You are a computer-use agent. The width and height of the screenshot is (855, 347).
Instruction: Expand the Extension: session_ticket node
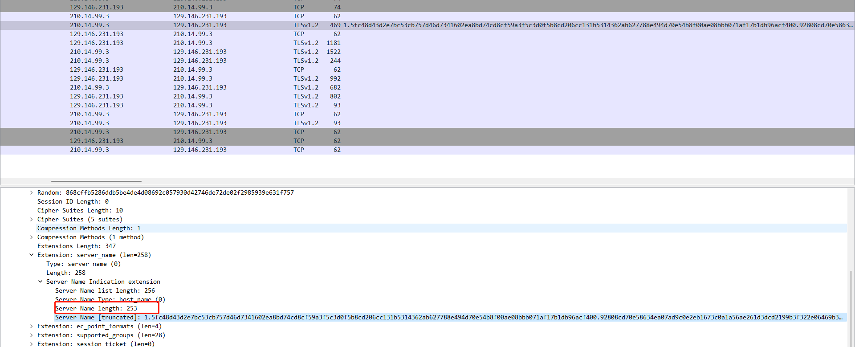31,343
